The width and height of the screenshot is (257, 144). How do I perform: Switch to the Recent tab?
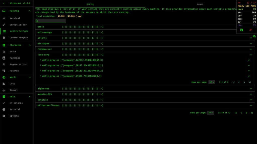point(200,4)
